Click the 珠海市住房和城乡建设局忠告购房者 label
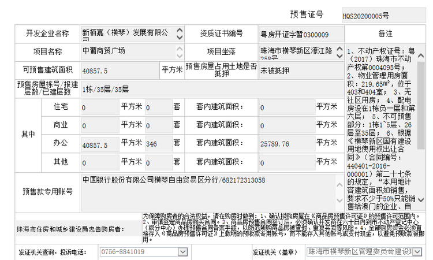This screenshot has width=433, height=260. 70,229
